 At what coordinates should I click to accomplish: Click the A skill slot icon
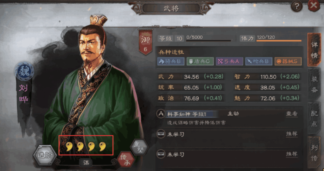(160, 114)
